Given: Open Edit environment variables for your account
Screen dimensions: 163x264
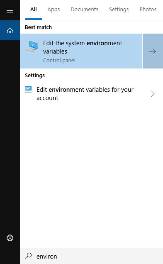Looking at the screenshot, I should pos(92,94).
